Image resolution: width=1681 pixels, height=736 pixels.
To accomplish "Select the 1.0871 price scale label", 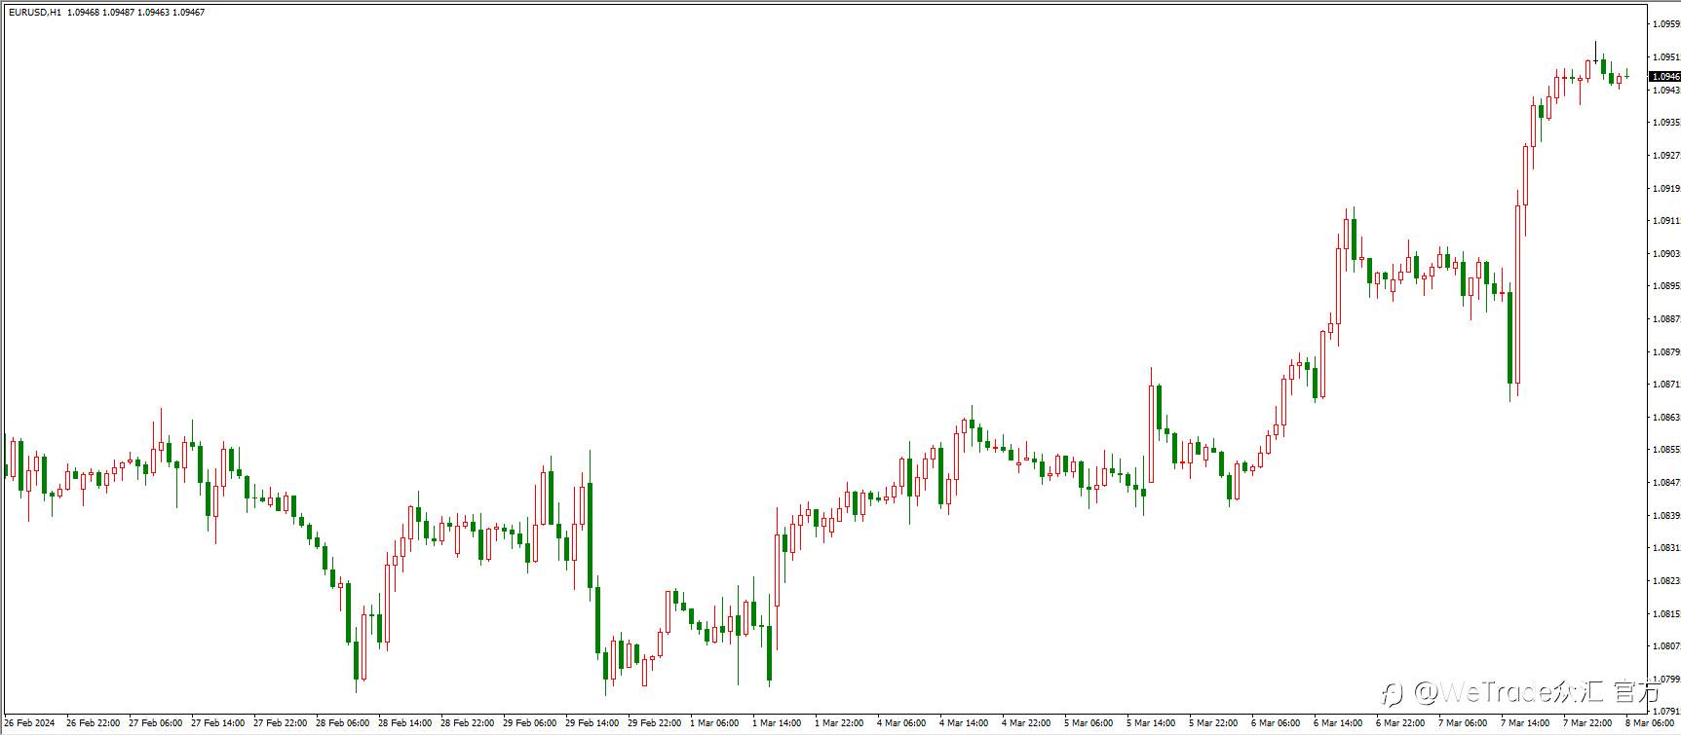I will click(x=1666, y=385).
